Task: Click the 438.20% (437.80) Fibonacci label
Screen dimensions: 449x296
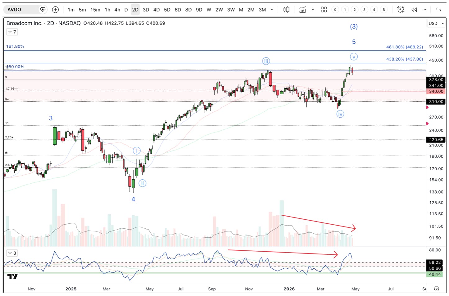Action: (x=405, y=59)
